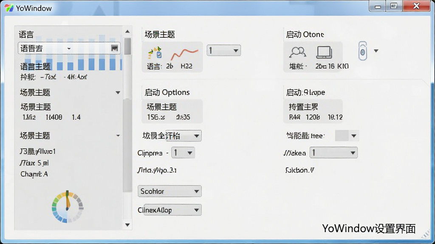This screenshot has width=435, height=244.
Task: Open the Makea dropdown showing 1
Action: (x=333, y=152)
